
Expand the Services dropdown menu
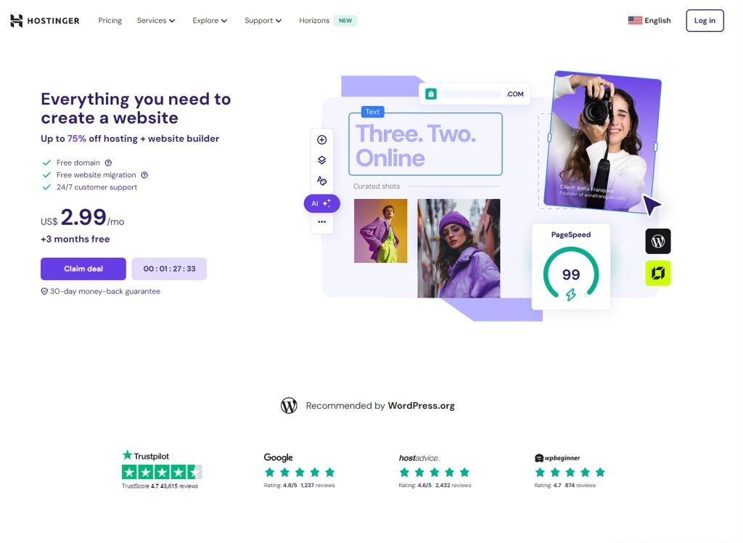156,20
